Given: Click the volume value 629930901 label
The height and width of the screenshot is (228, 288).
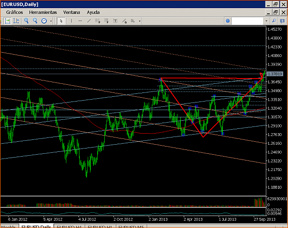Looking at the screenshot, I should [x=277, y=199].
